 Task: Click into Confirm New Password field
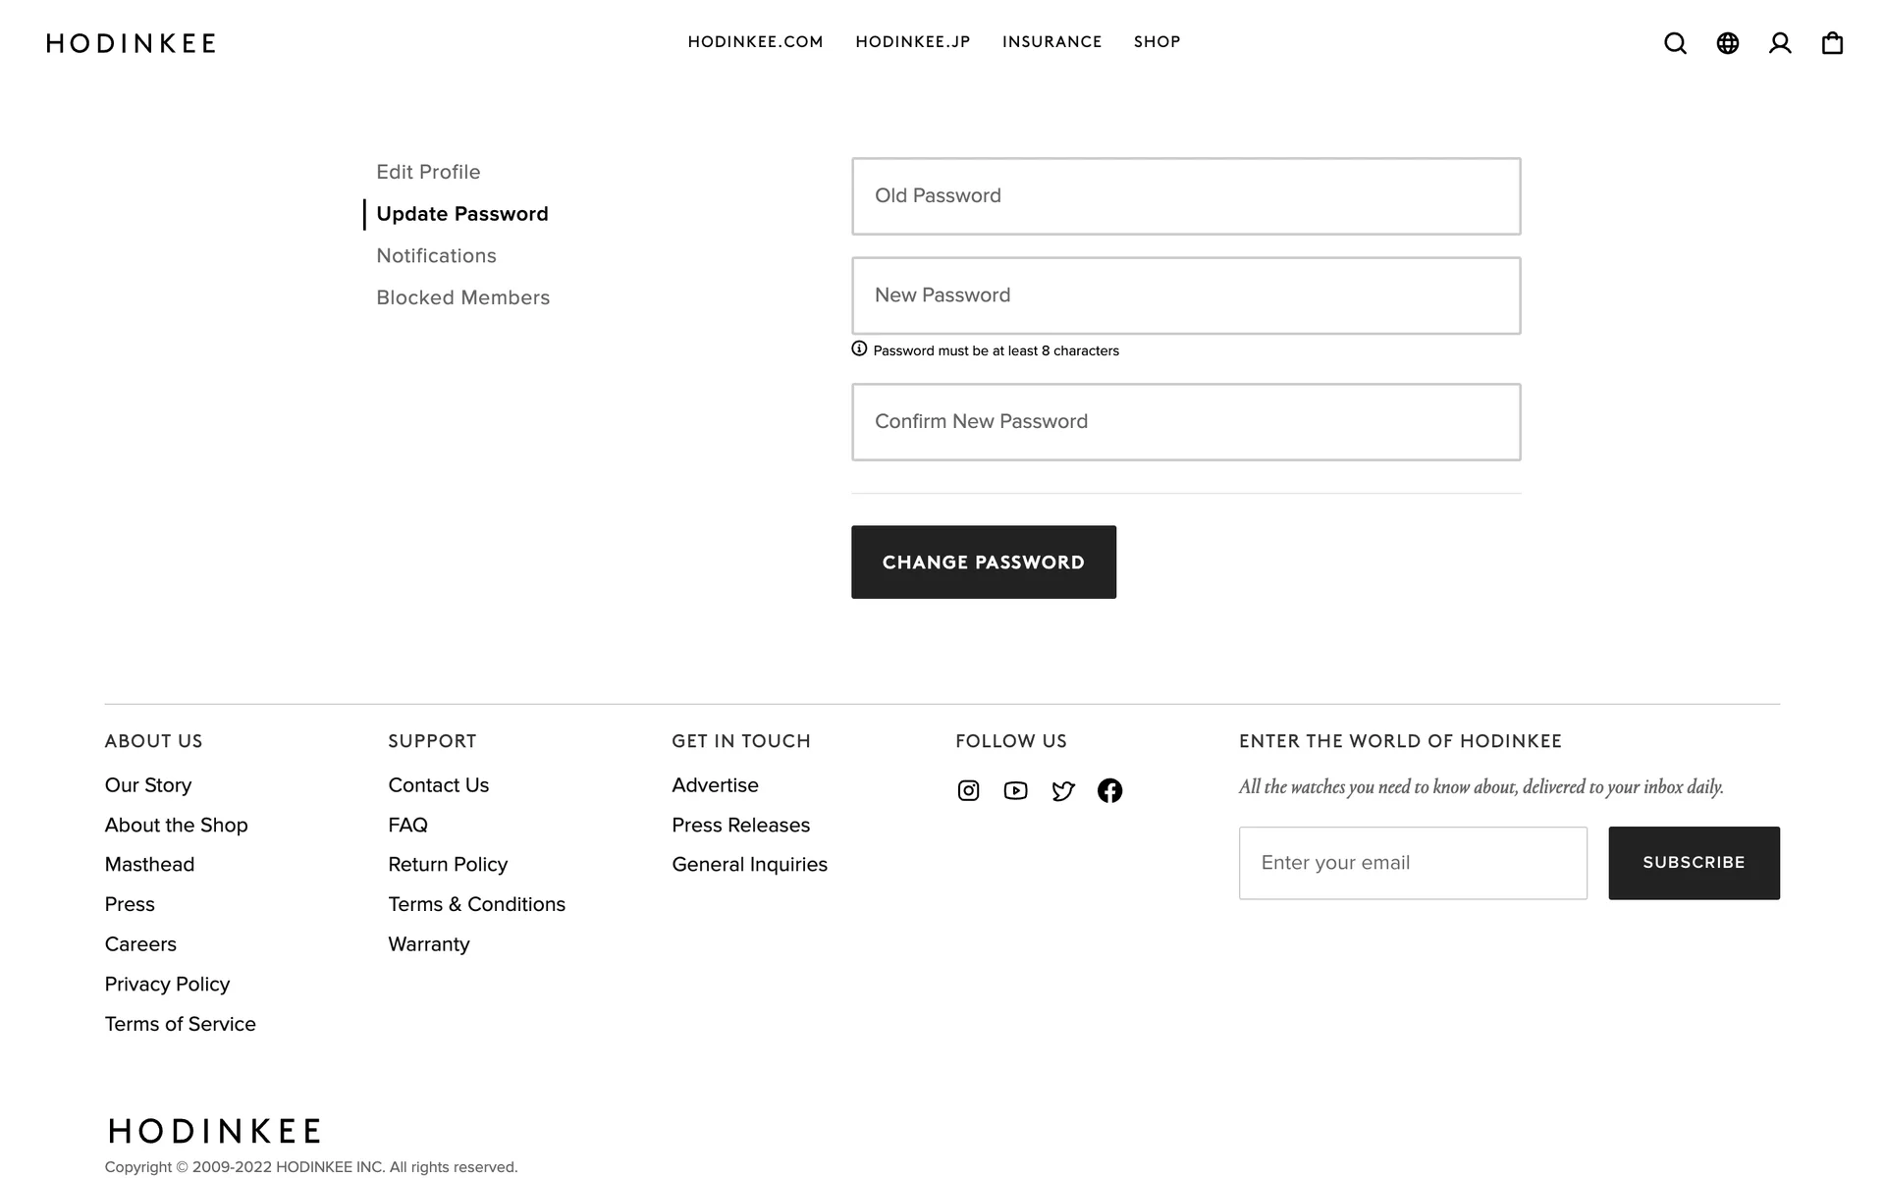click(1186, 422)
